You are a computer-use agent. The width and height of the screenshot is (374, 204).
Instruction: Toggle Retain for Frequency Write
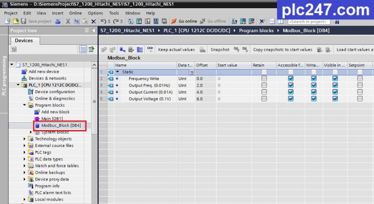pyautogui.click(x=264, y=78)
